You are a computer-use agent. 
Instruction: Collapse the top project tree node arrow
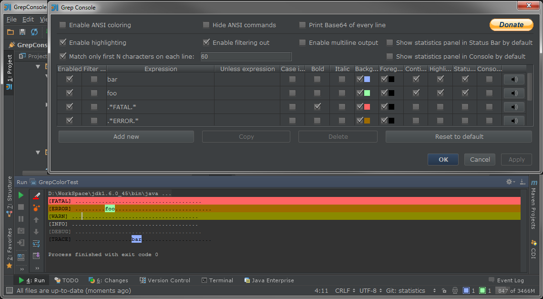pyautogui.click(x=38, y=66)
